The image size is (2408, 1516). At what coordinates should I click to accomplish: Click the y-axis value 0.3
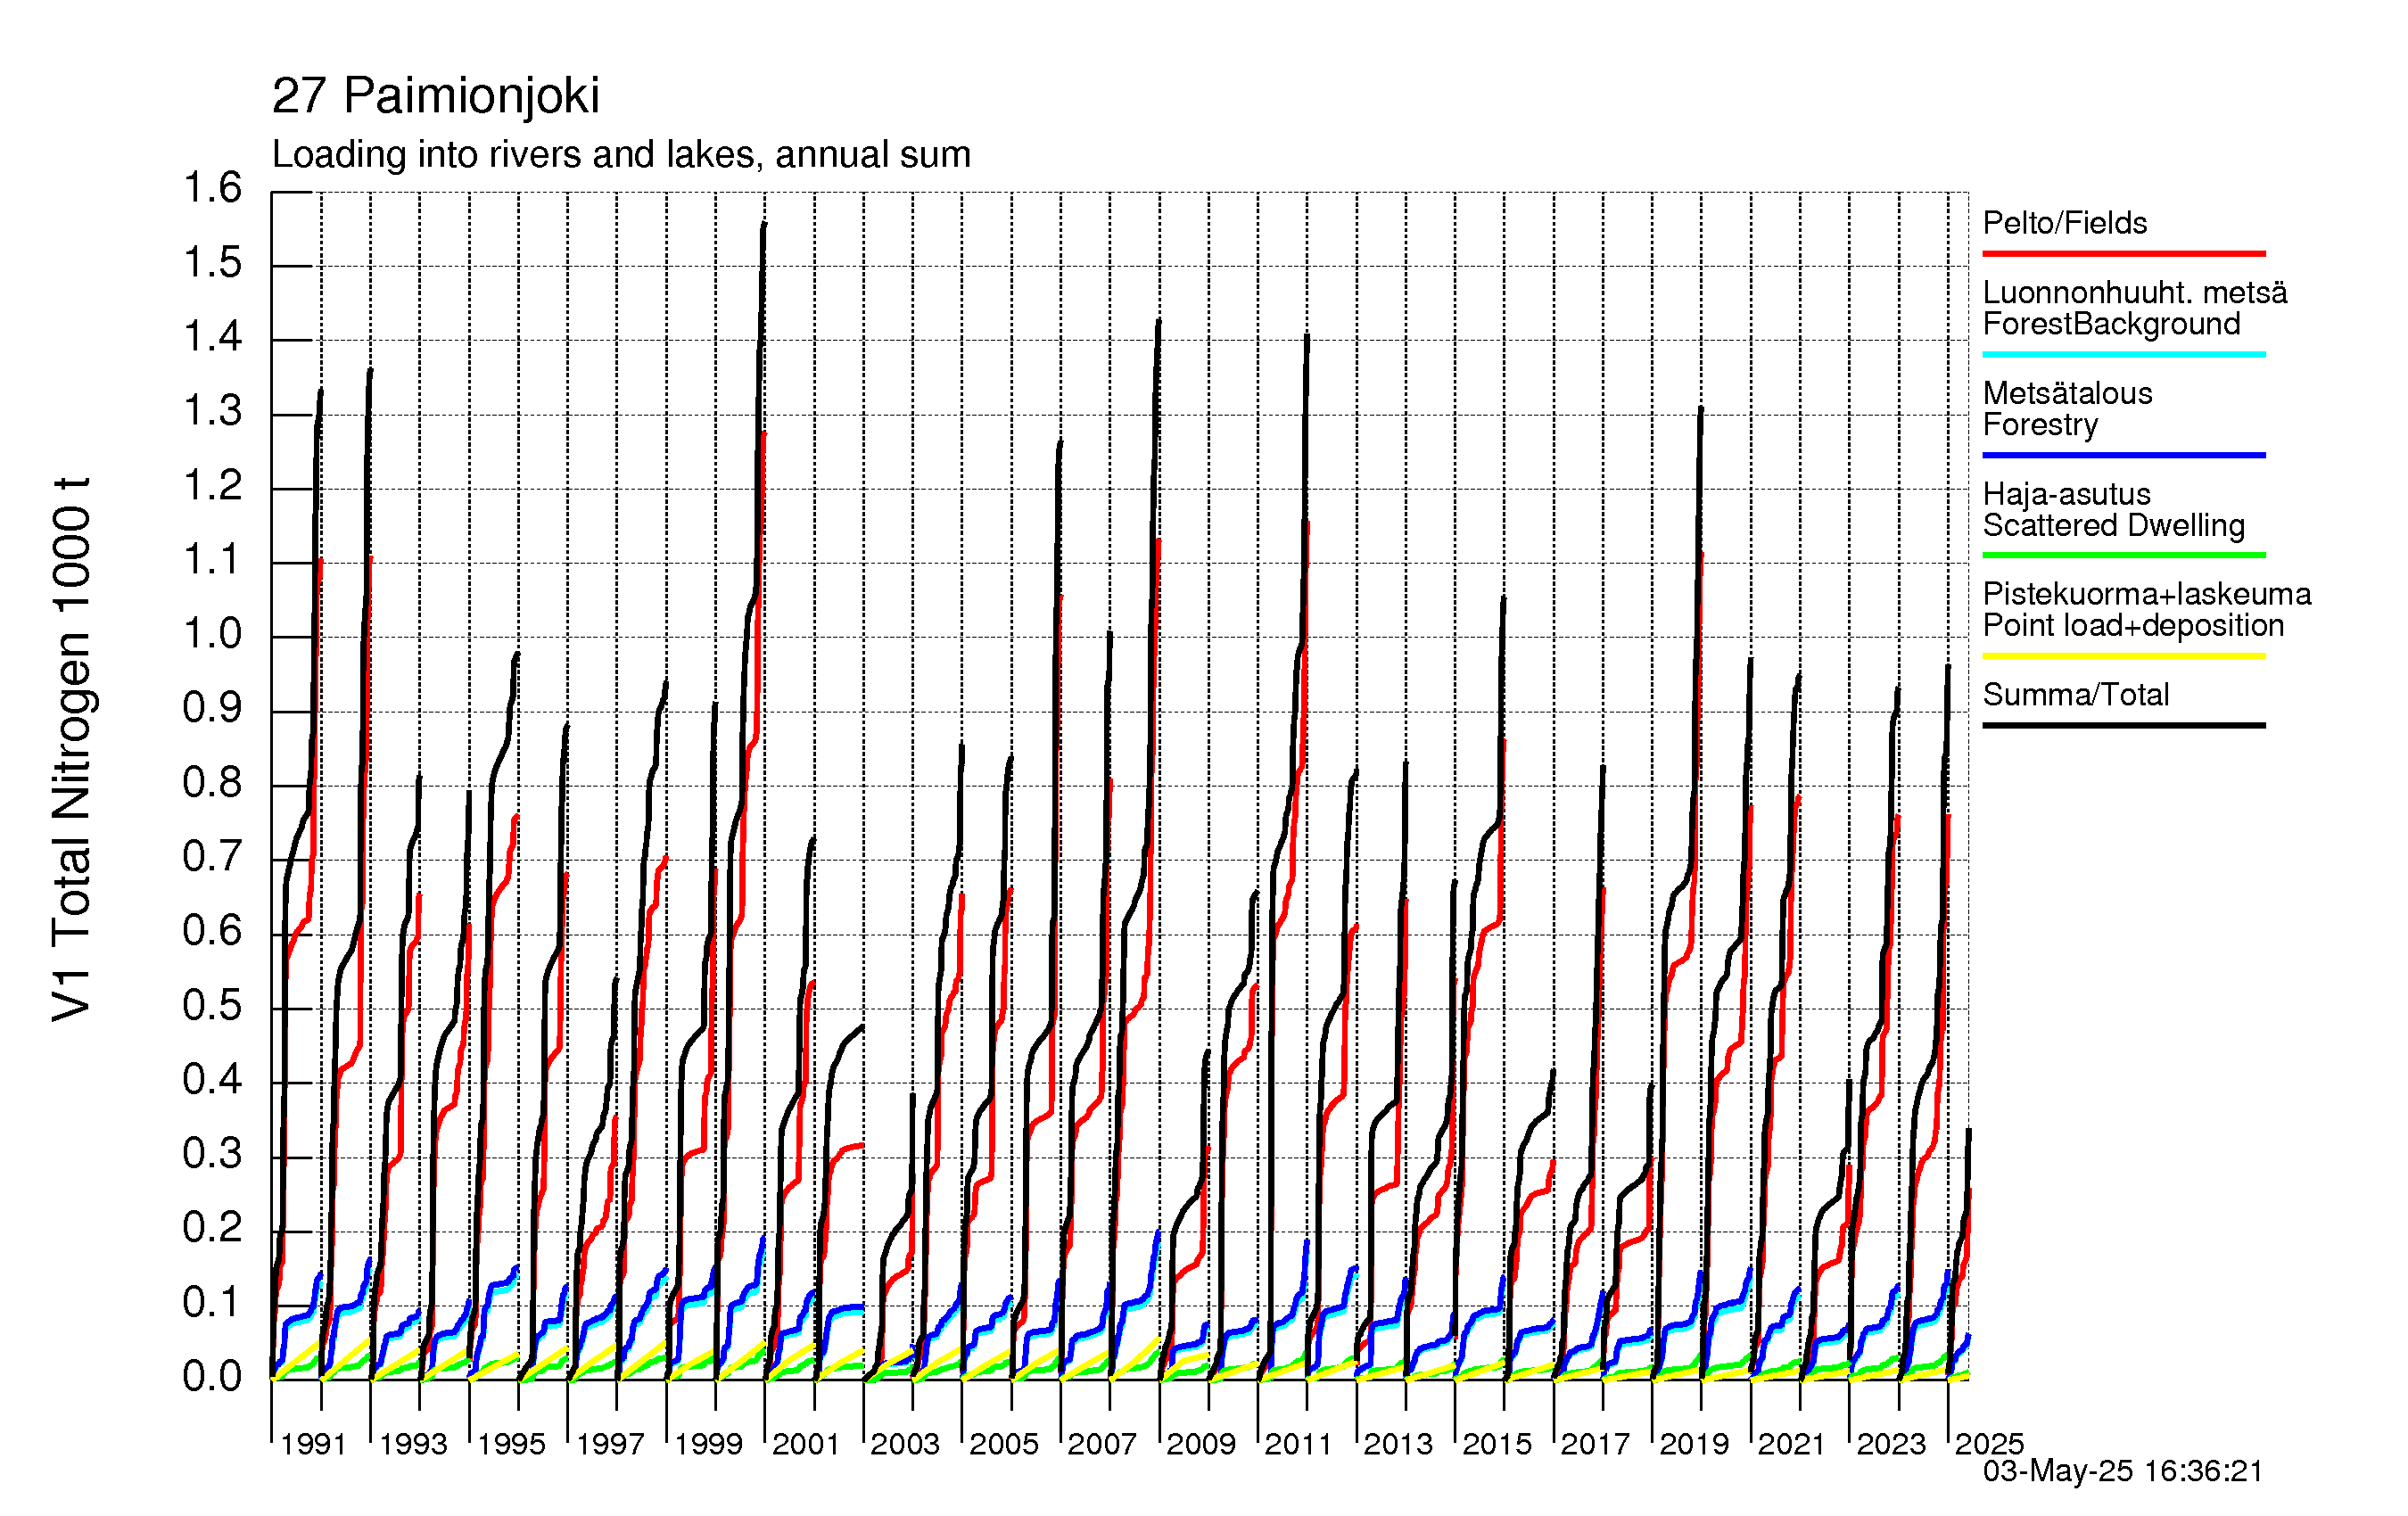(212, 1155)
